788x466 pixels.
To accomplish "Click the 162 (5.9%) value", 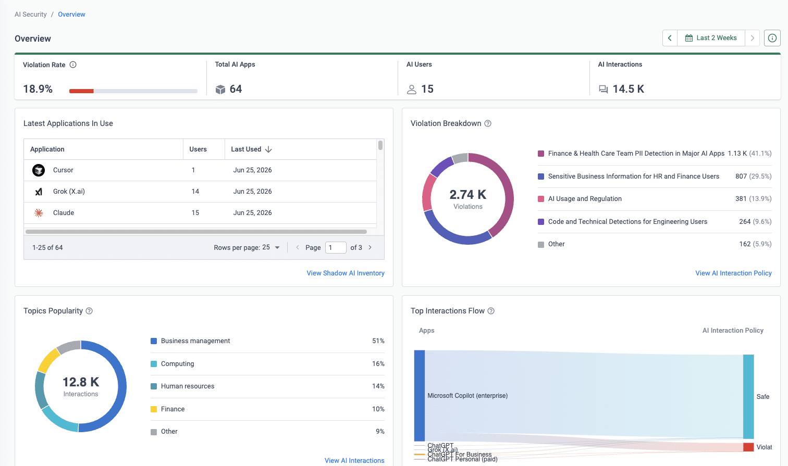I will [x=755, y=244].
